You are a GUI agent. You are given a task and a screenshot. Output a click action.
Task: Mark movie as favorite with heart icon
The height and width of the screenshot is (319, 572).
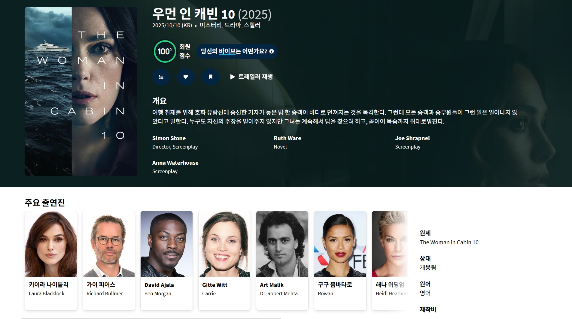tap(186, 77)
